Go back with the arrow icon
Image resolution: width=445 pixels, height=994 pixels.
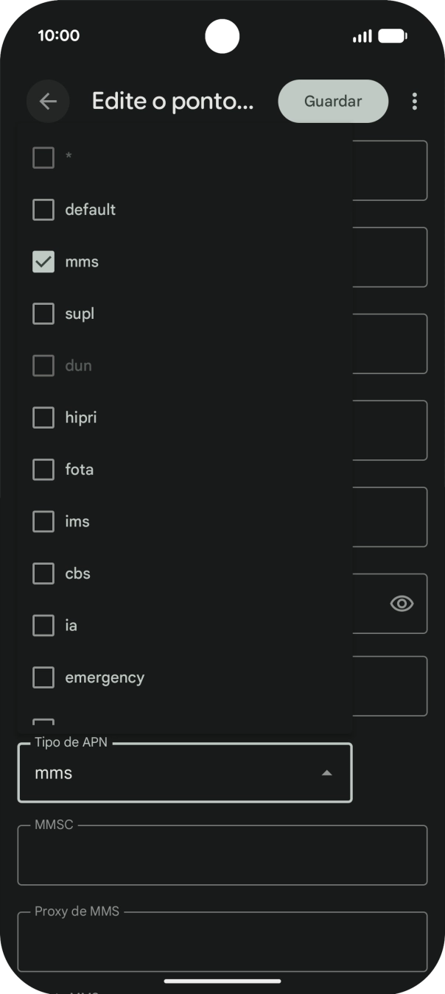click(x=48, y=102)
